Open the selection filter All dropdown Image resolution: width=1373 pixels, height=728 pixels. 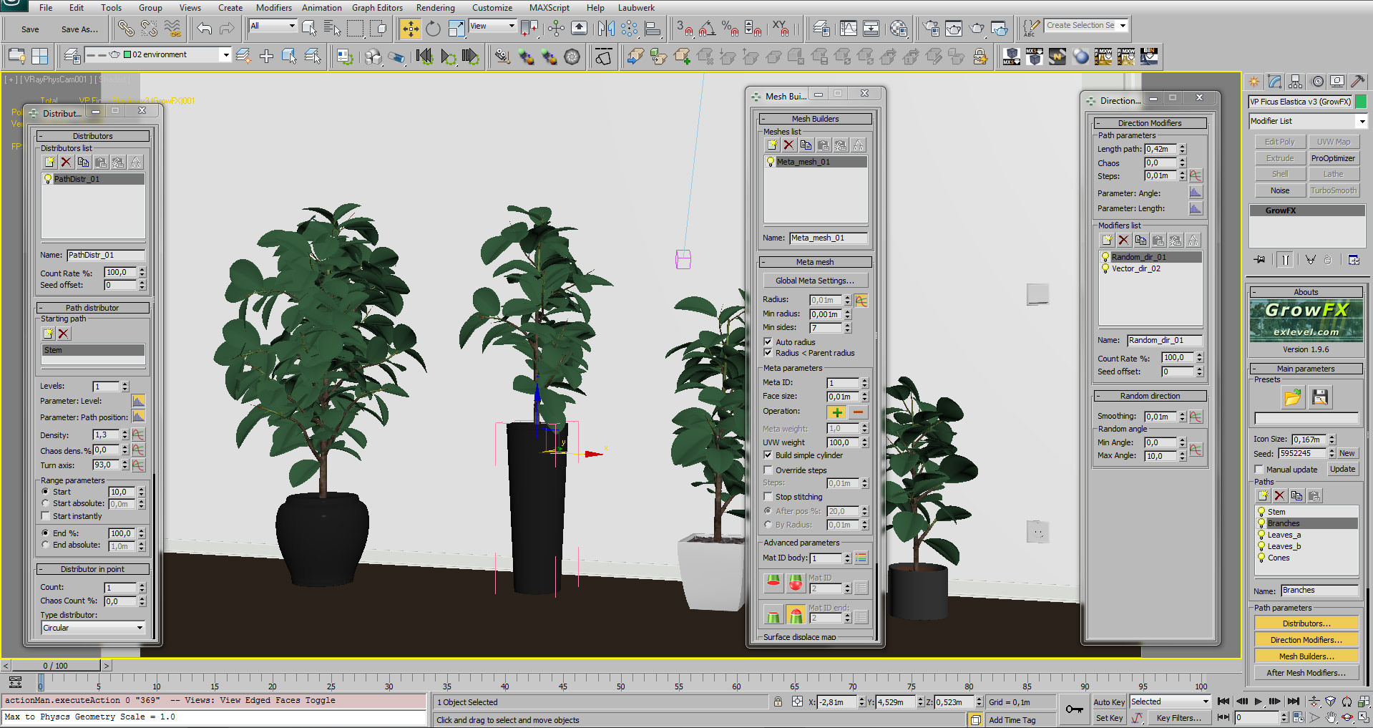click(x=293, y=25)
